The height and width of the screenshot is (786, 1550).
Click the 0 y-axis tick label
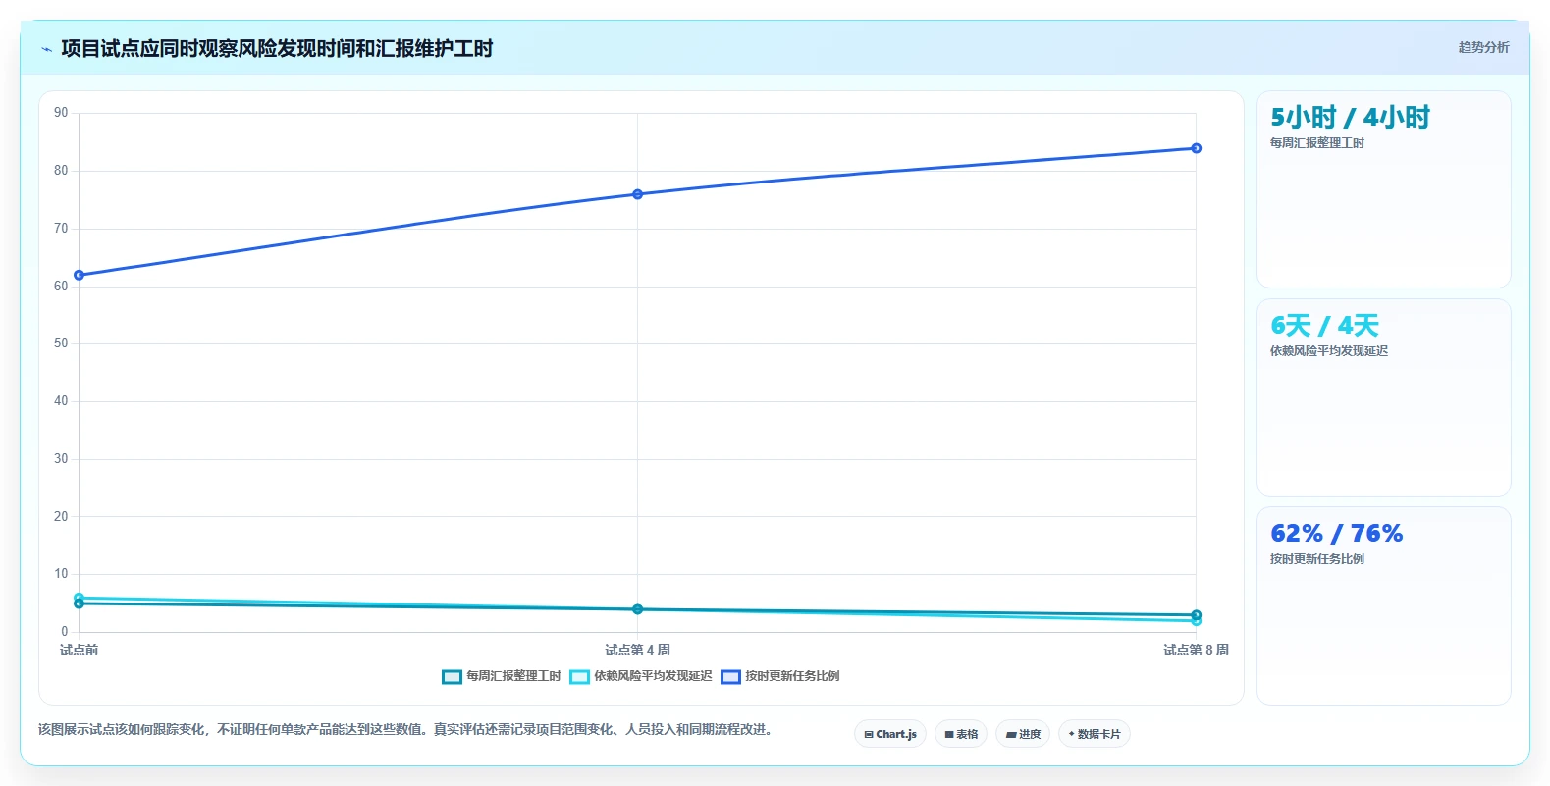point(65,632)
